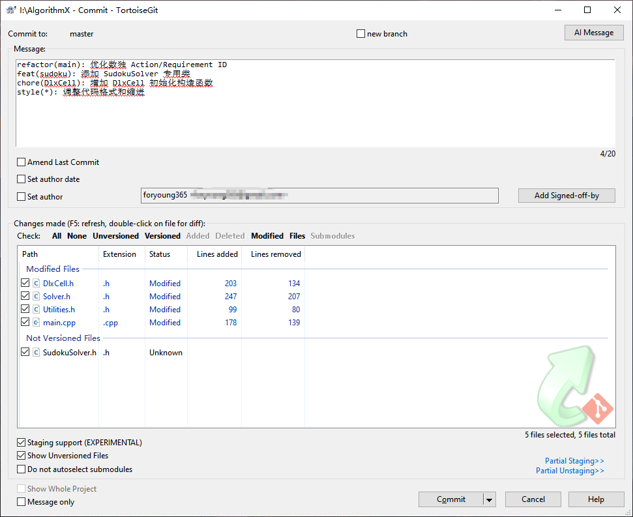The height and width of the screenshot is (517, 633).
Task: Sort by Lines added column
Action: (x=214, y=254)
